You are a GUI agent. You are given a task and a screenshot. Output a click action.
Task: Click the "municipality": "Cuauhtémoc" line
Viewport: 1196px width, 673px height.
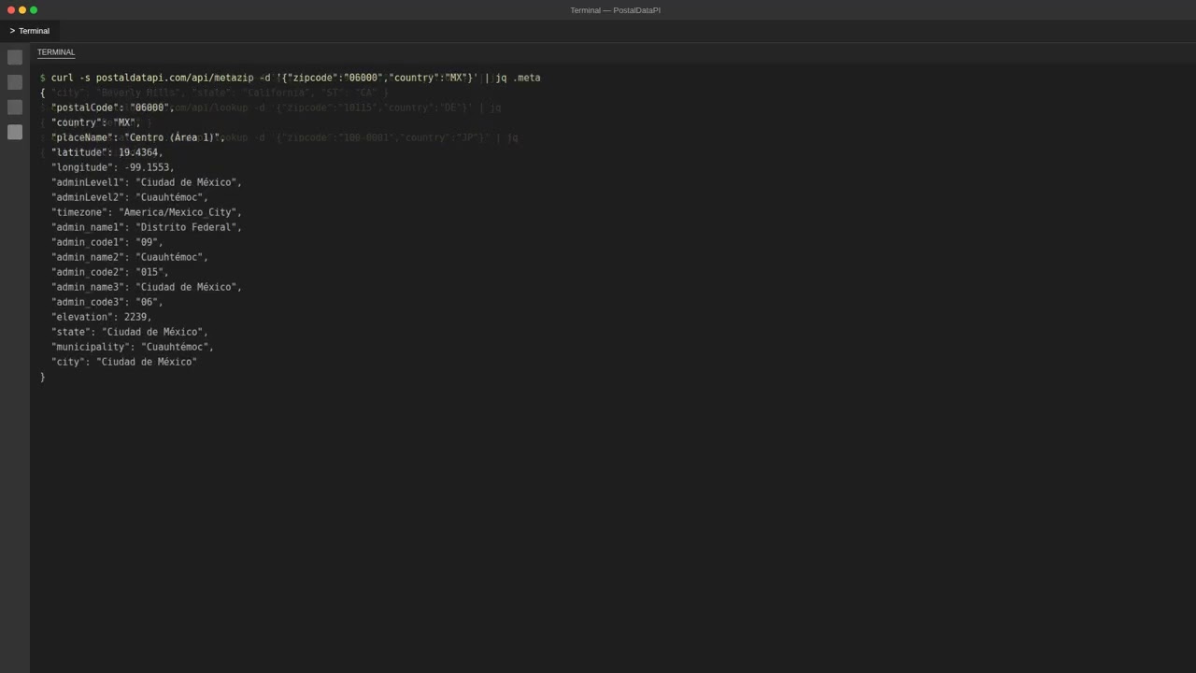[x=133, y=347]
